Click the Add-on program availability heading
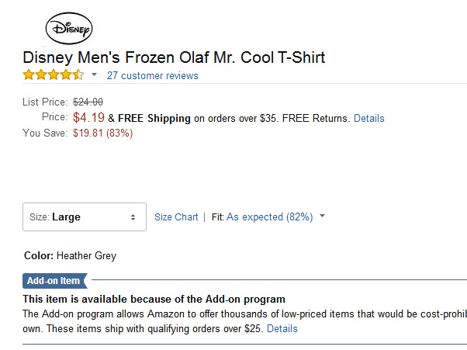The image size is (467, 350). coord(154,299)
